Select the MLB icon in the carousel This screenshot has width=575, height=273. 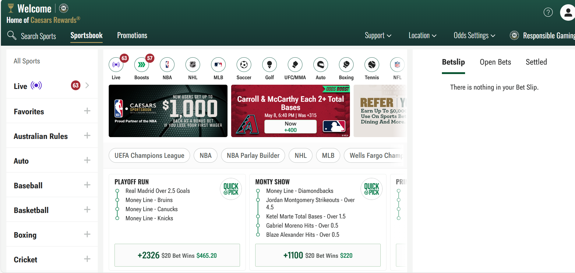(218, 65)
